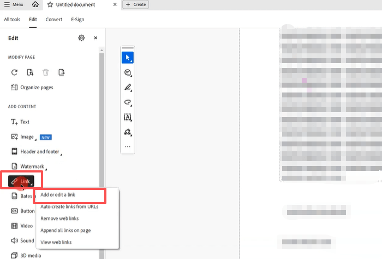Select the arrow selection tool
The image size is (382, 259).
coord(128,58)
